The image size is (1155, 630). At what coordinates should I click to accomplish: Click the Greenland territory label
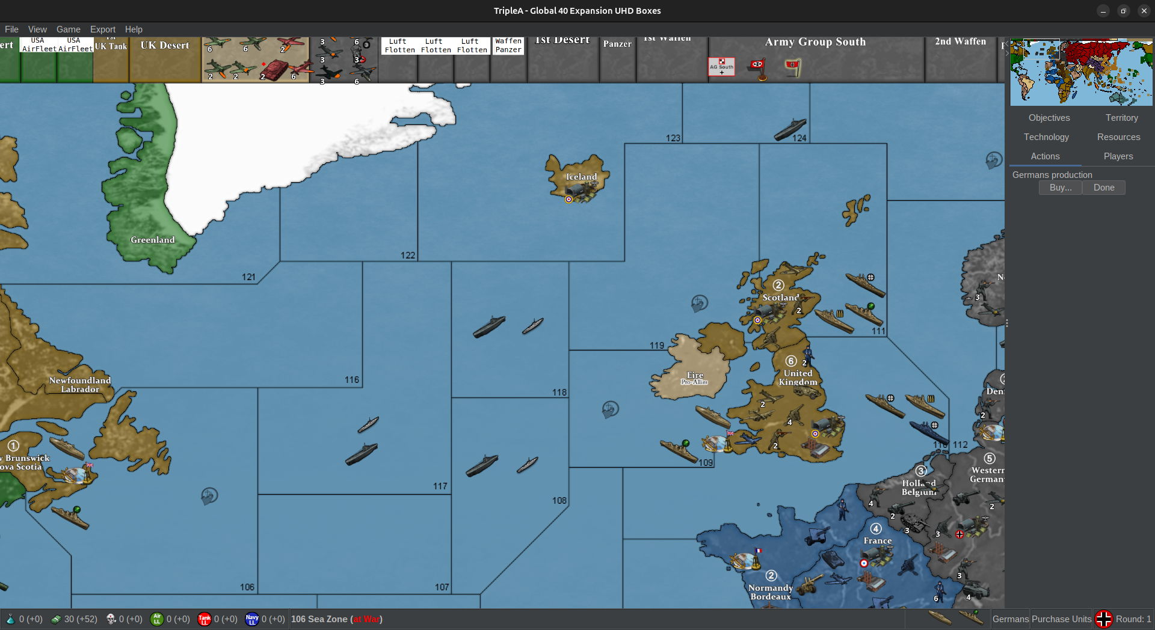[x=153, y=240]
